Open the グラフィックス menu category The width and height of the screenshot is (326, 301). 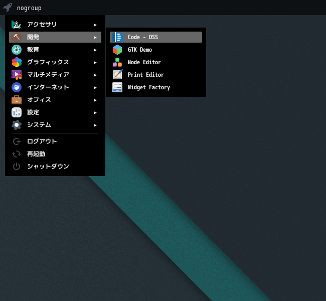[x=55, y=62]
